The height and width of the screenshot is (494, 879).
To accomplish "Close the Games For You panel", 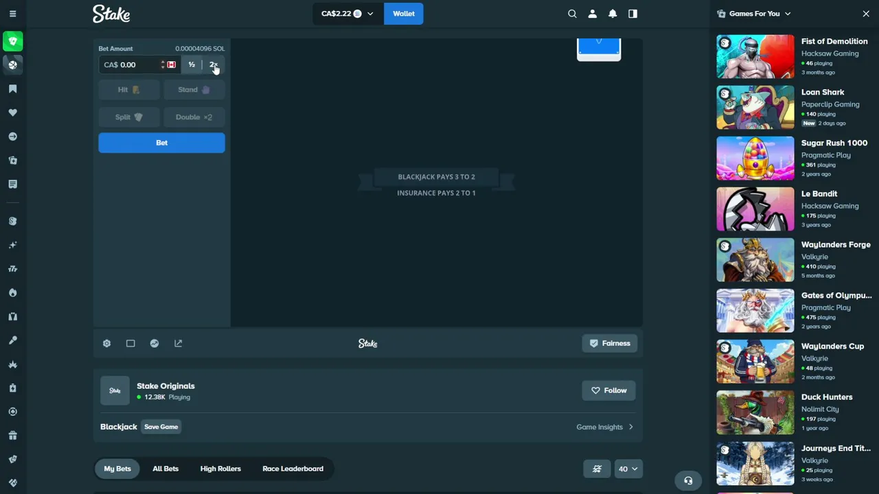I will point(866,14).
